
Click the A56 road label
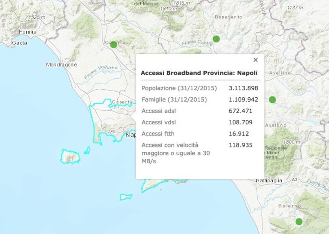(x=112, y=132)
